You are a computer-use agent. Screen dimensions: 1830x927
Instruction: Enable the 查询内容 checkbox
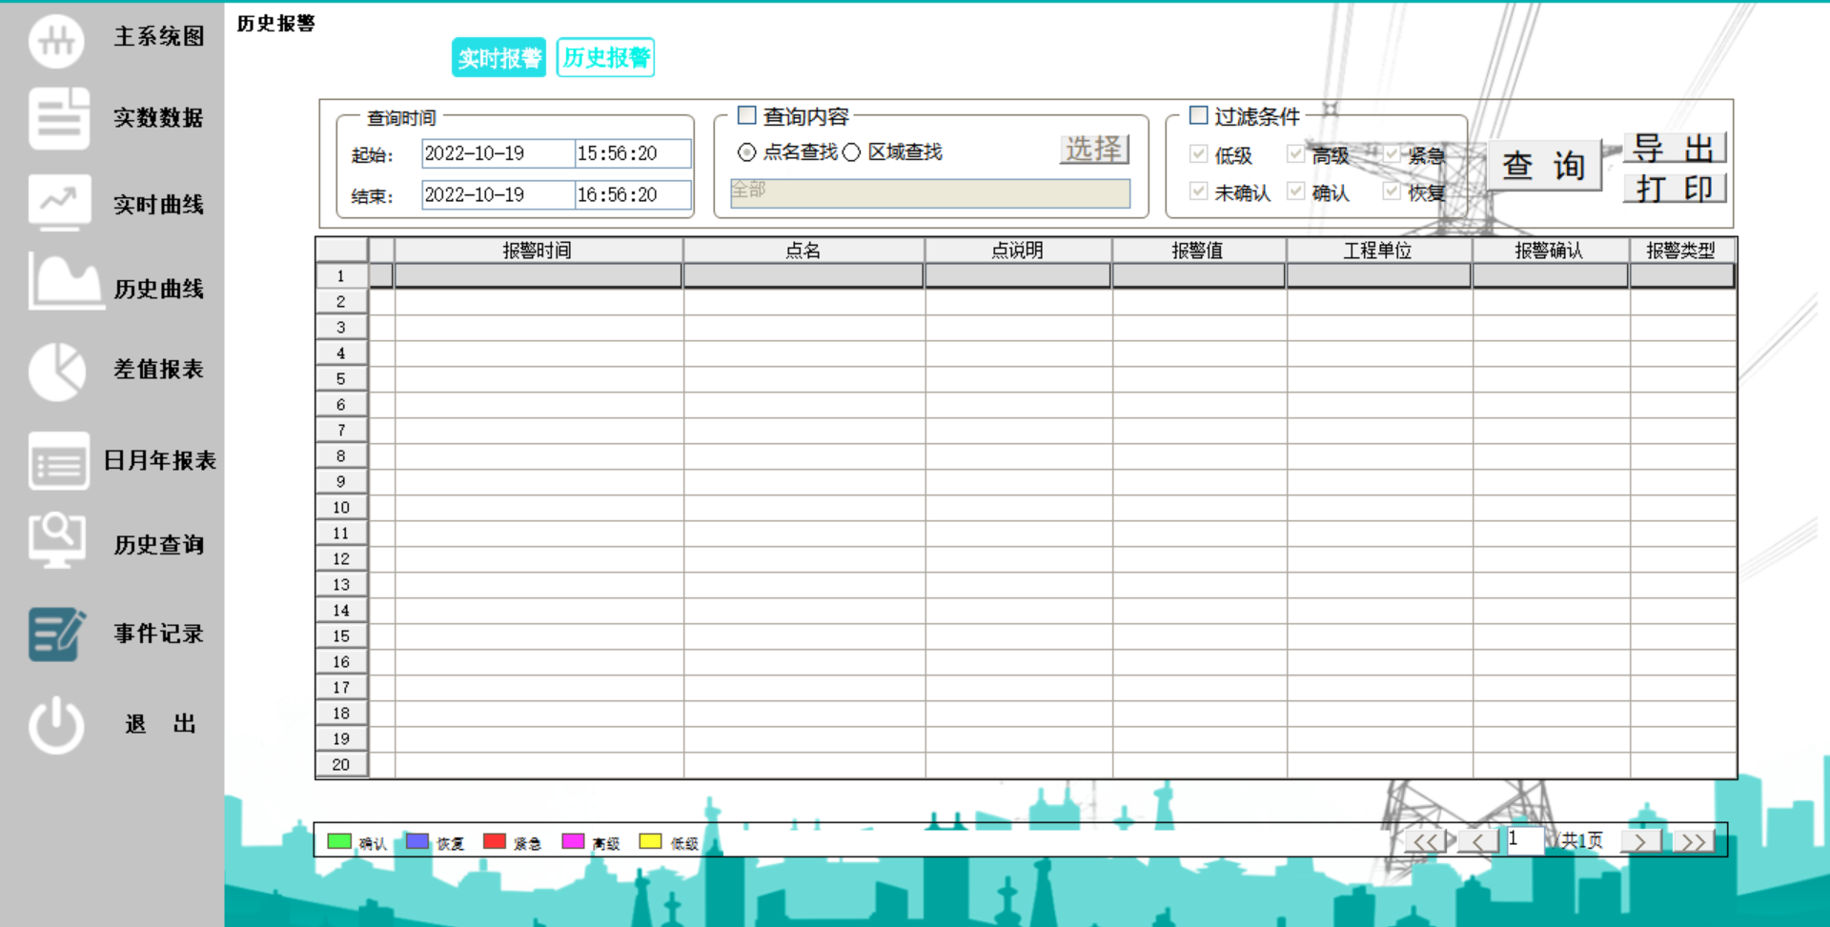[747, 114]
